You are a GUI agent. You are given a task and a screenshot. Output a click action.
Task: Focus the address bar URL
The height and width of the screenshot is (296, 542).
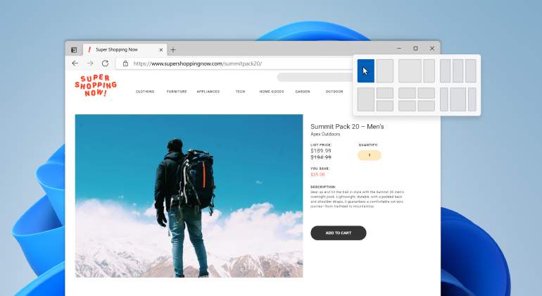(198, 63)
